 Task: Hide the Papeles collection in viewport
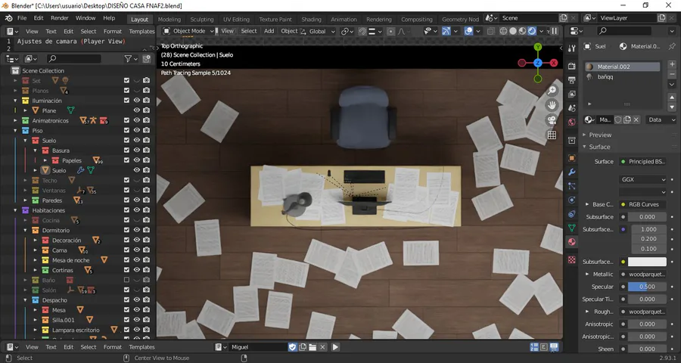click(137, 160)
